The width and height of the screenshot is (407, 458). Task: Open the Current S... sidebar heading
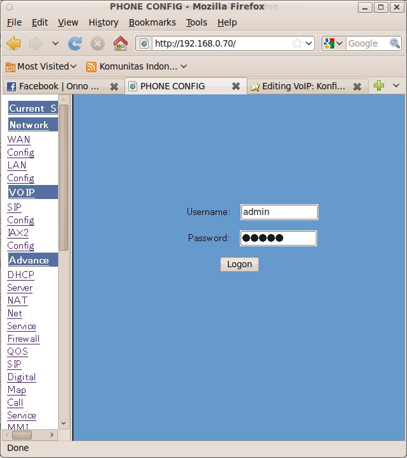point(33,108)
